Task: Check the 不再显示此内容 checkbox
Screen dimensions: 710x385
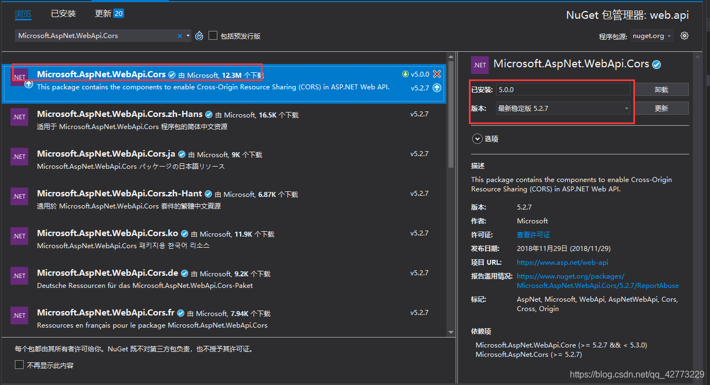Action: pos(19,365)
